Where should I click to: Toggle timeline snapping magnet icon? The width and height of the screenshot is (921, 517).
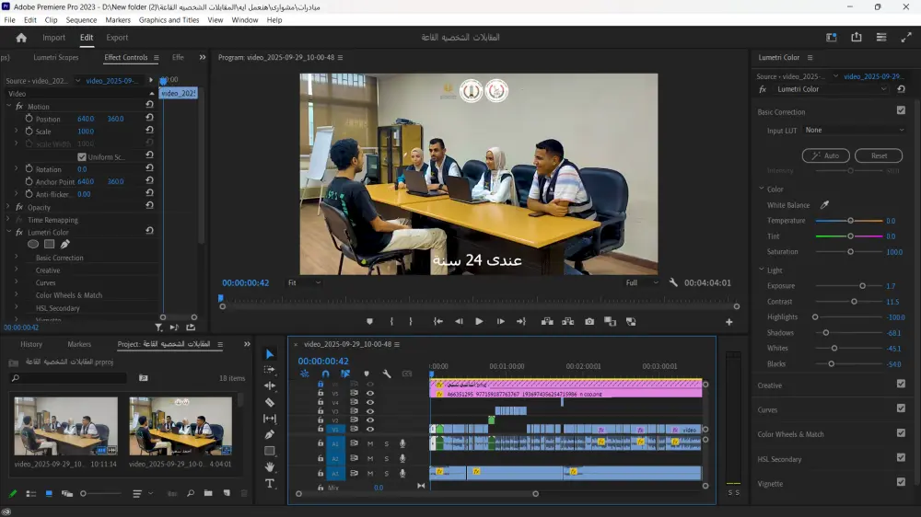325,373
